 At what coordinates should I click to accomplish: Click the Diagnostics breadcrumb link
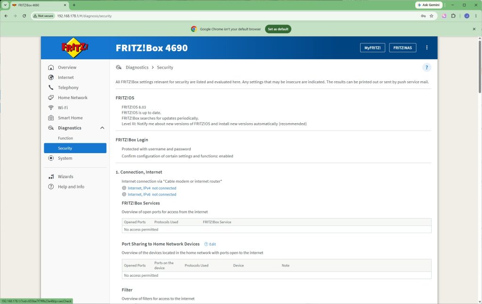point(137,68)
